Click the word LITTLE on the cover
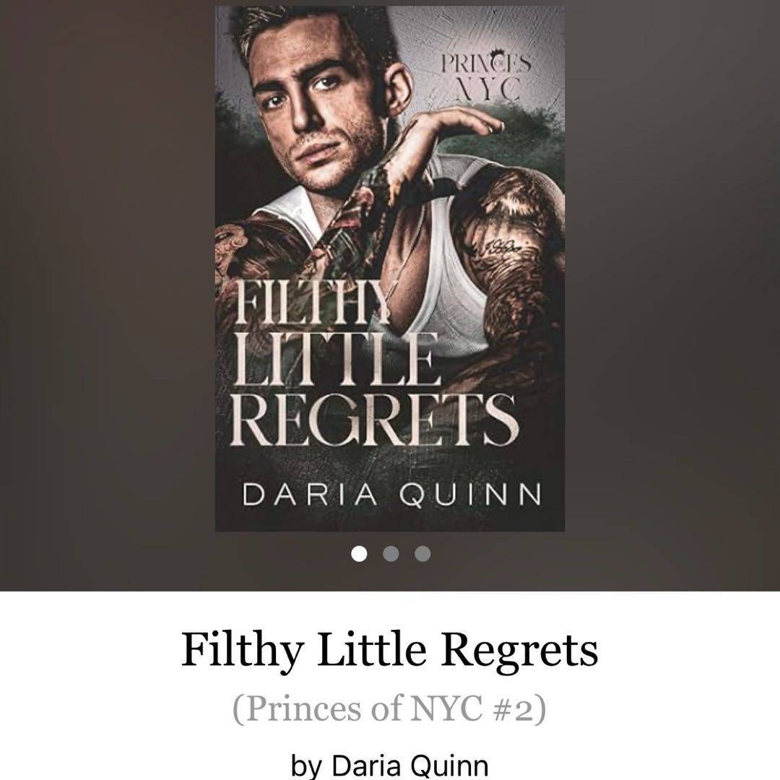The height and width of the screenshot is (780, 780). (x=336, y=359)
